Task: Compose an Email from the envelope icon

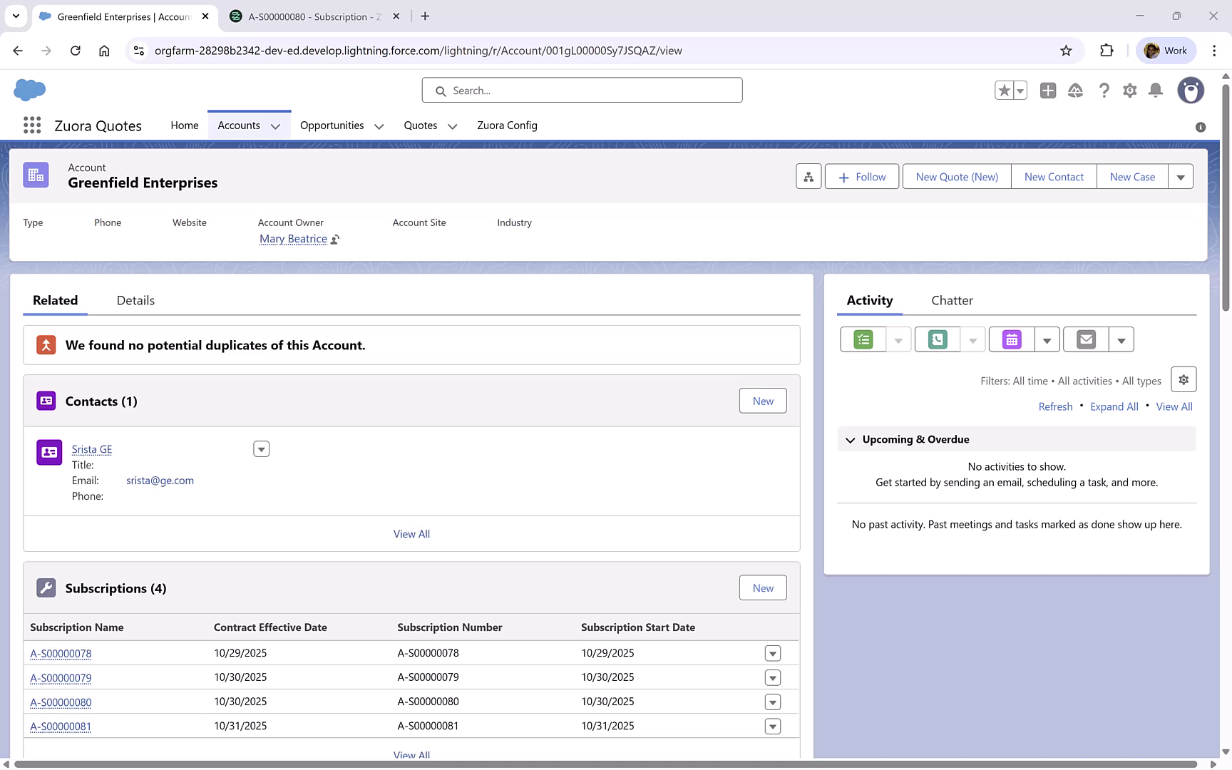Action: (1085, 339)
